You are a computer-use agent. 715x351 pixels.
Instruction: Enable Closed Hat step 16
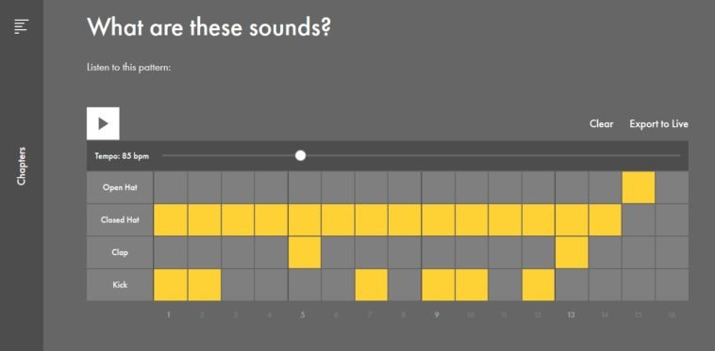click(x=673, y=220)
